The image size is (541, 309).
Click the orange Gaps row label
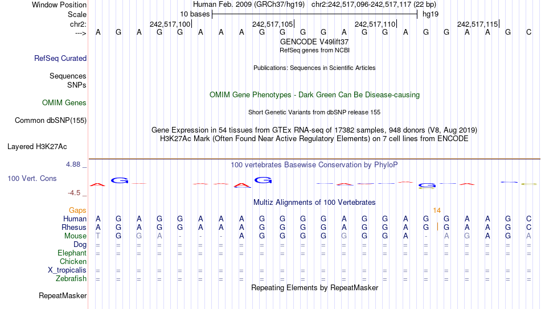click(77, 211)
